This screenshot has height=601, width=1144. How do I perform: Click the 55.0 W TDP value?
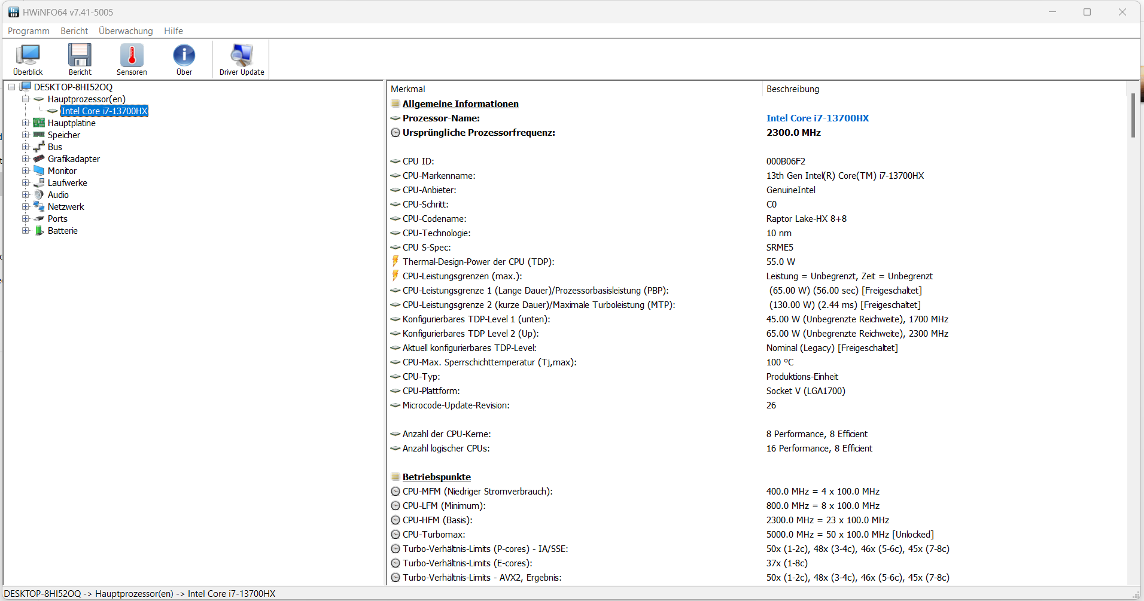pos(781,262)
